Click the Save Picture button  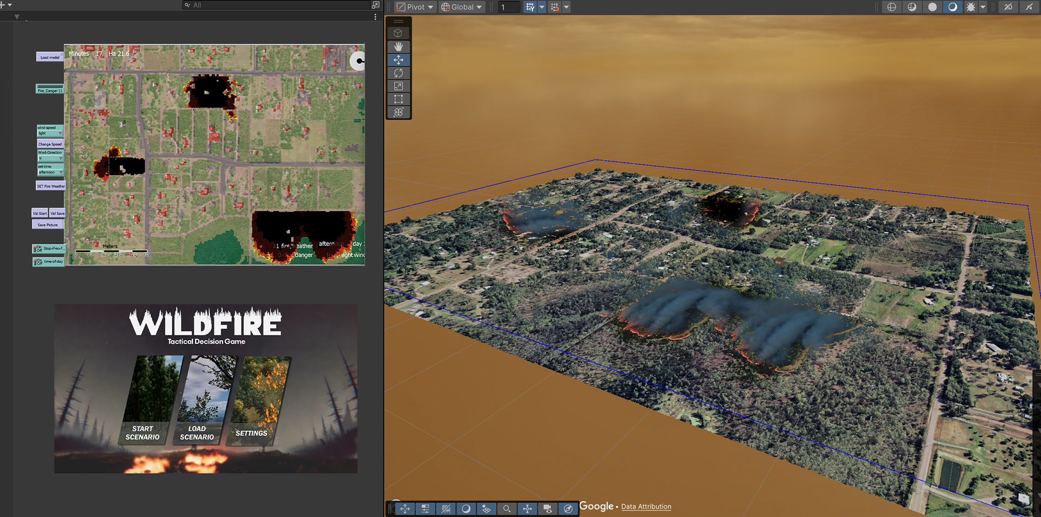[48, 224]
